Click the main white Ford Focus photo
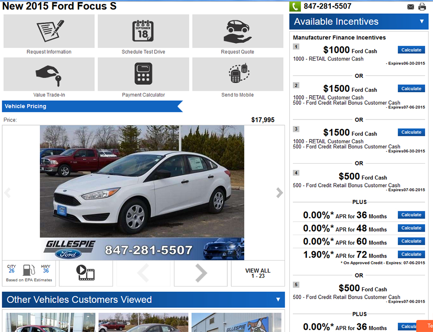Viewport: 433px width, 332px height. [142, 181]
